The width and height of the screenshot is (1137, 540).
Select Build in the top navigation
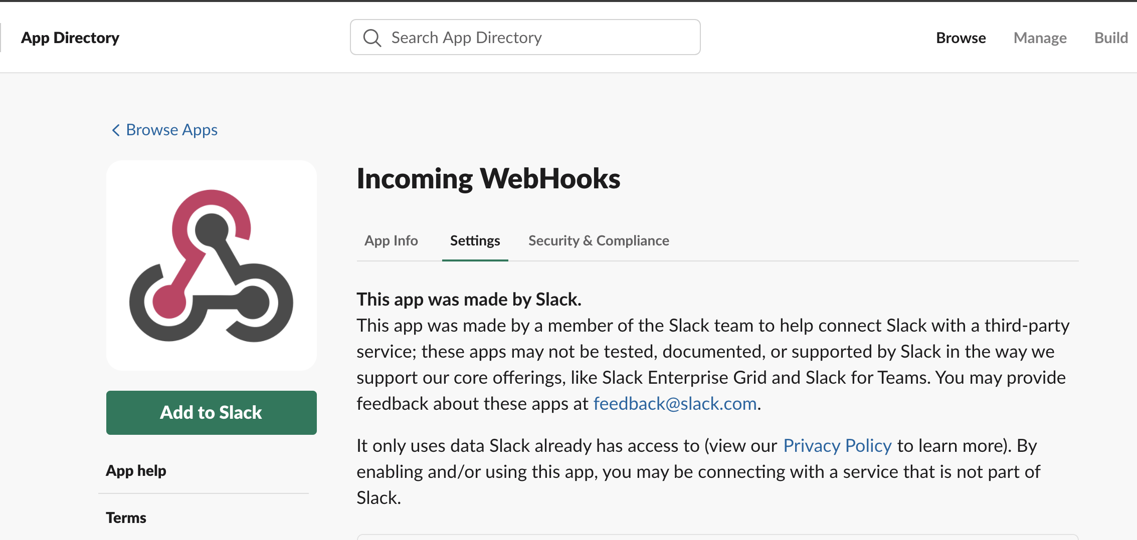coord(1111,38)
